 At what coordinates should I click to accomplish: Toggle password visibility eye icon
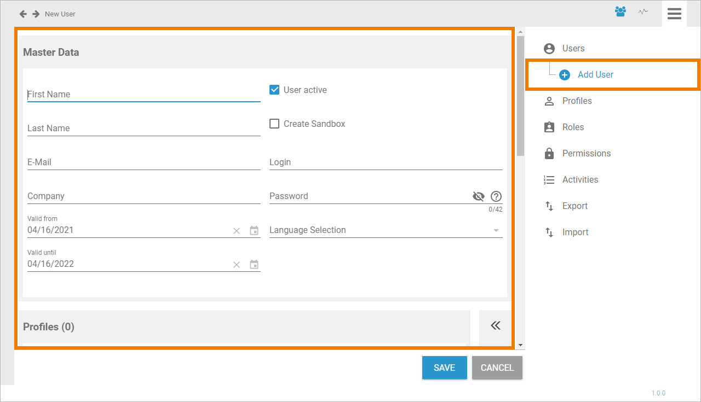tap(479, 196)
